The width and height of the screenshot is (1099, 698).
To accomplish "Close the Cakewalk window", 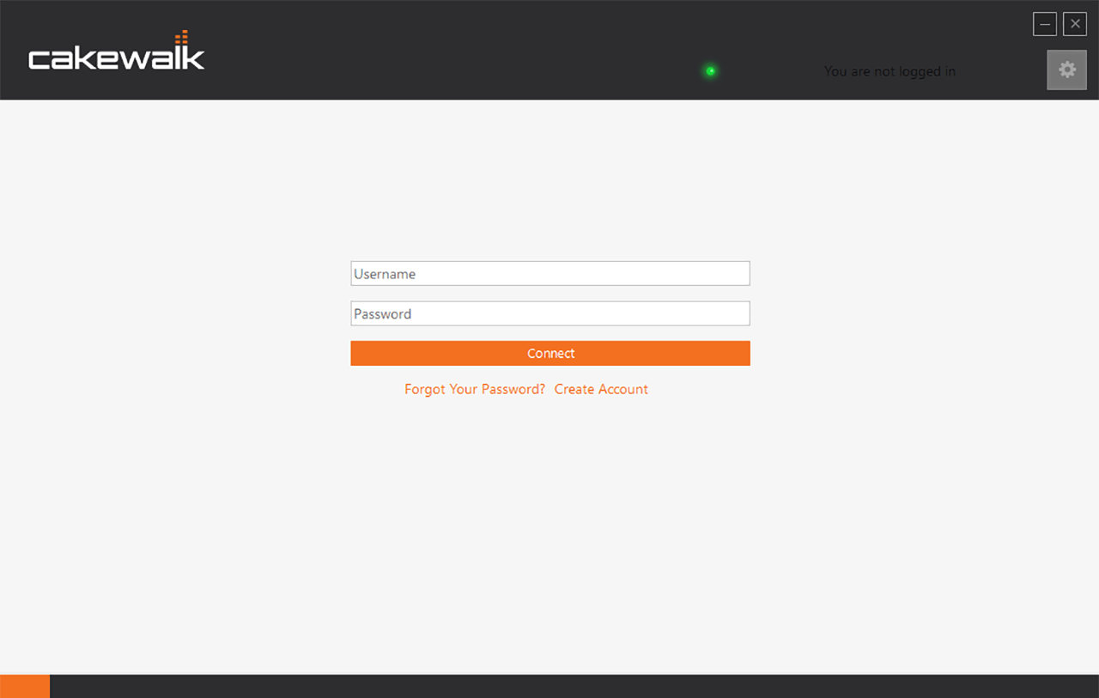I will [1075, 24].
